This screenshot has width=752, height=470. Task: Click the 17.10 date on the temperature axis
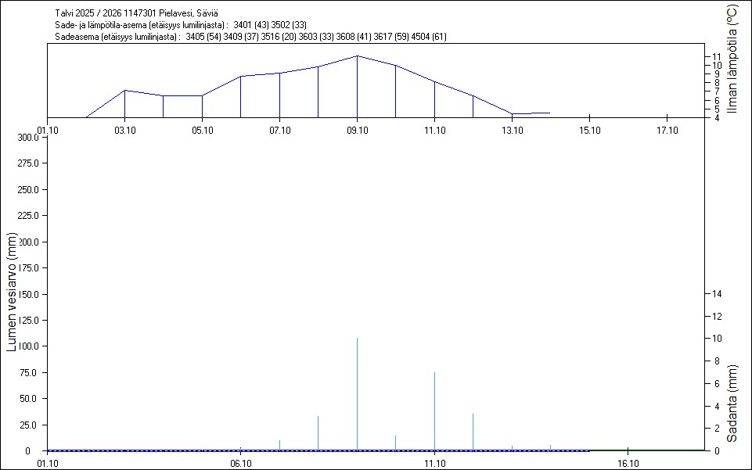point(667,130)
